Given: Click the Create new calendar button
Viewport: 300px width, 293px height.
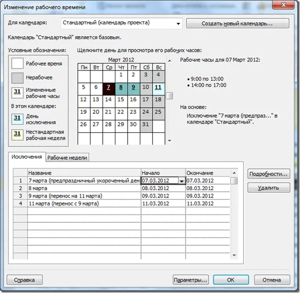Looking at the screenshot, I should [x=237, y=23].
